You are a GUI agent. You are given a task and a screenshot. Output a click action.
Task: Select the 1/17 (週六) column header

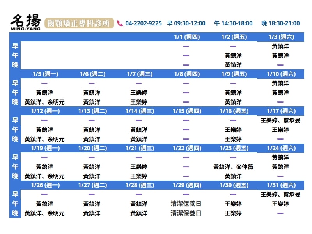click(x=280, y=111)
